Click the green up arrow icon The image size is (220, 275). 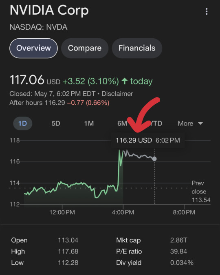click(x=125, y=81)
